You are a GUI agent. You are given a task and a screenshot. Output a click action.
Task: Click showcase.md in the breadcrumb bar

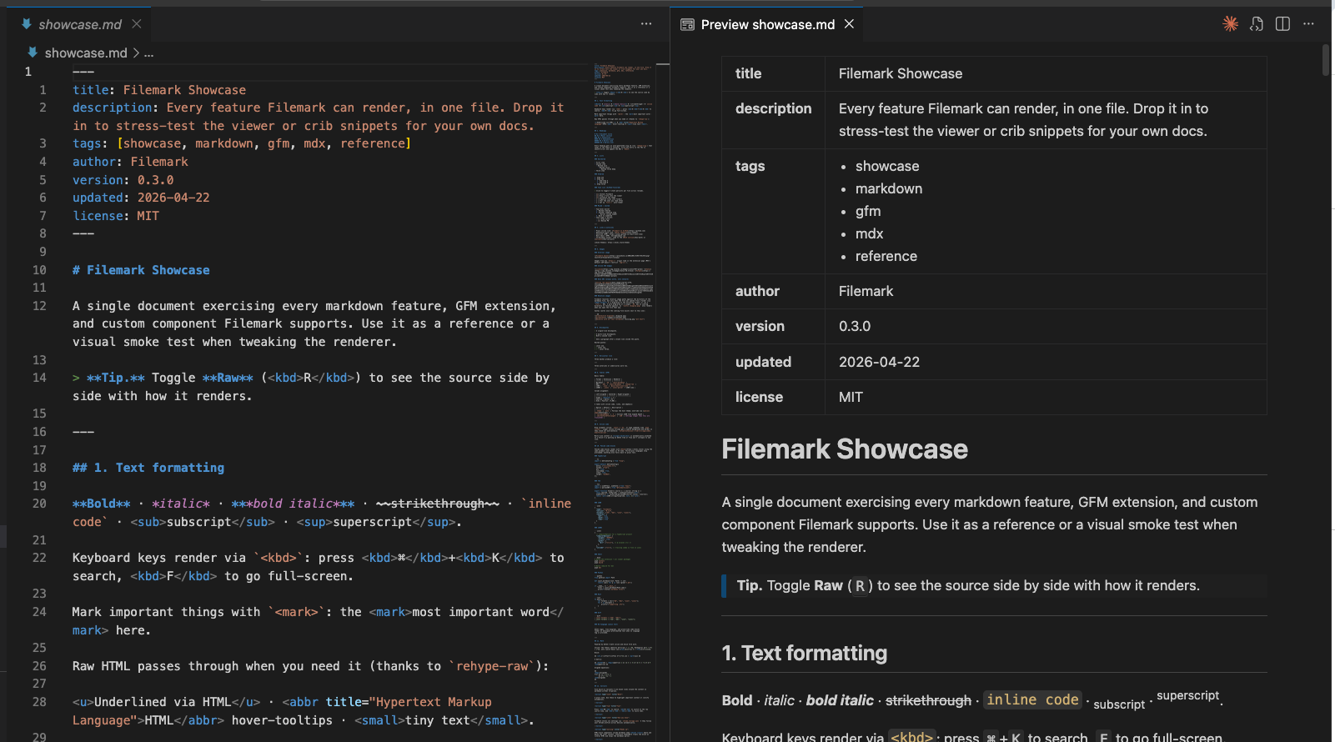[x=86, y=53]
